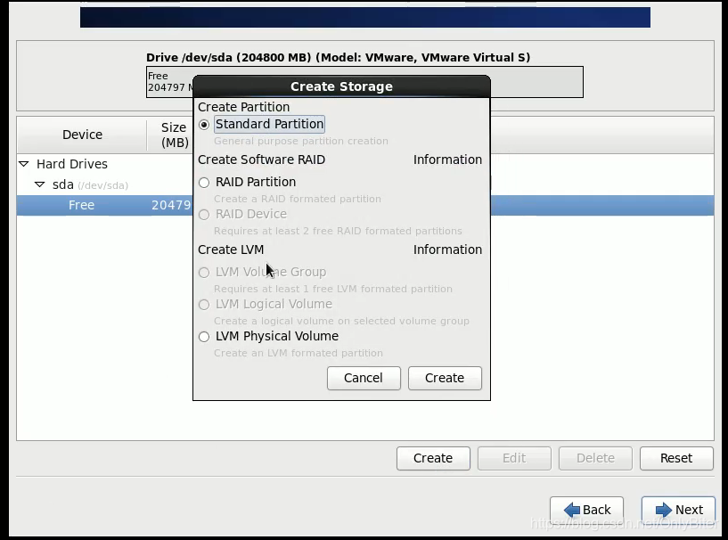Open Information for Create Software RAID
Image resolution: width=728 pixels, height=540 pixels.
pyautogui.click(x=447, y=160)
